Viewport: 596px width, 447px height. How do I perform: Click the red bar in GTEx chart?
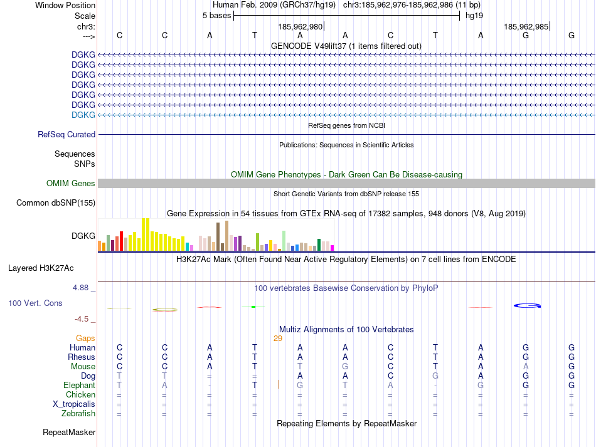click(121, 241)
